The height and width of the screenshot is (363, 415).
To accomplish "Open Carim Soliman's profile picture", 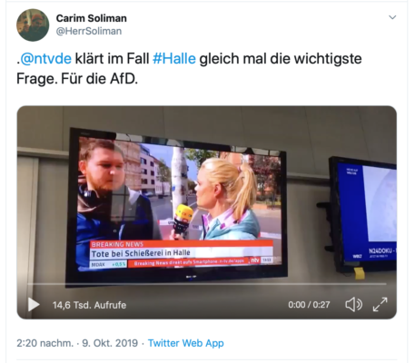I will pyautogui.click(x=33, y=25).
